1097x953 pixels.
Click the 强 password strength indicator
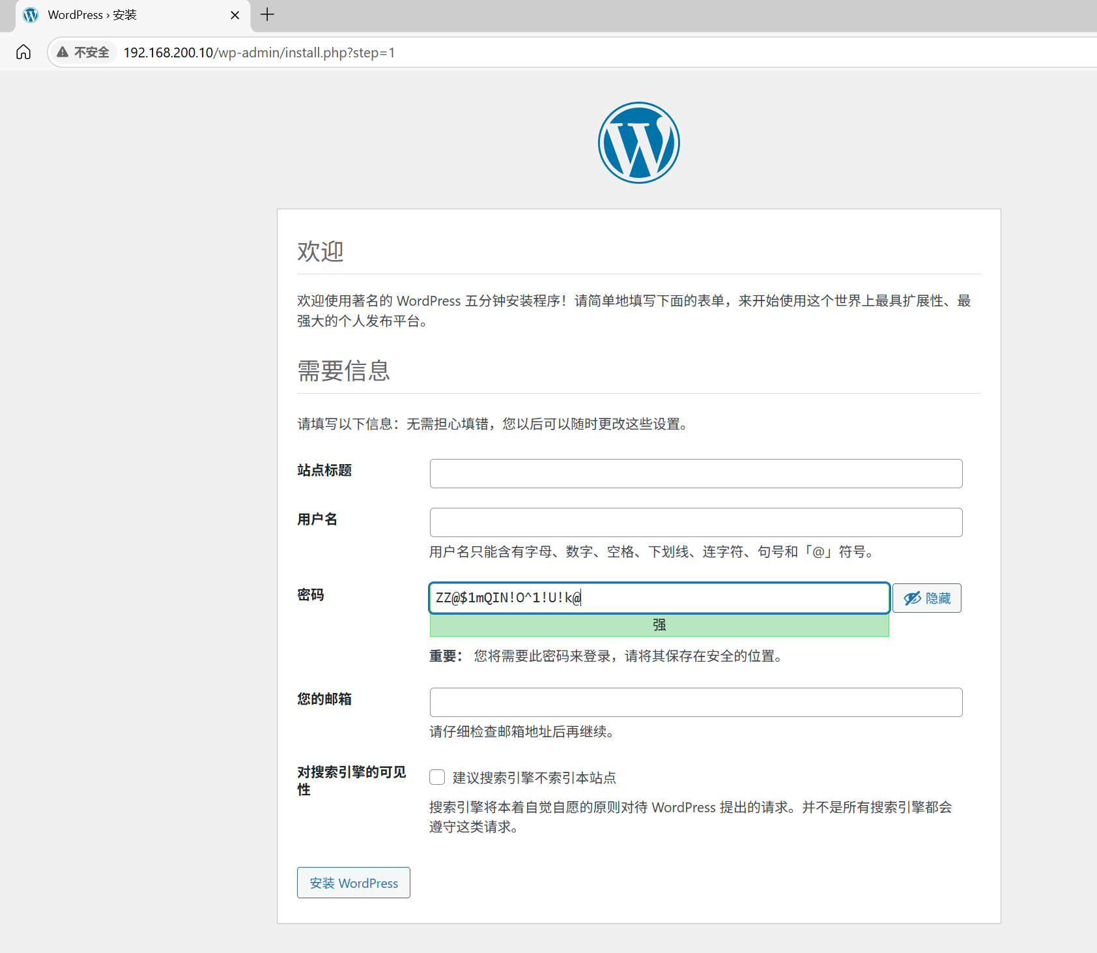659,625
